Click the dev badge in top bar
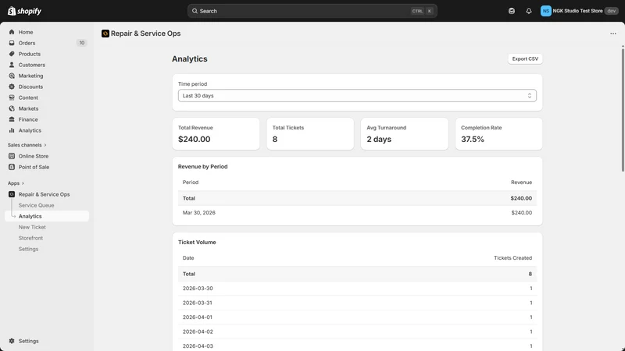625x351 pixels. (611, 11)
